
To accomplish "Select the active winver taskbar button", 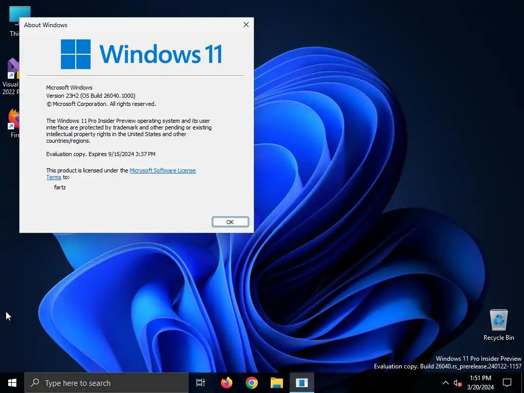I will (x=302, y=383).
